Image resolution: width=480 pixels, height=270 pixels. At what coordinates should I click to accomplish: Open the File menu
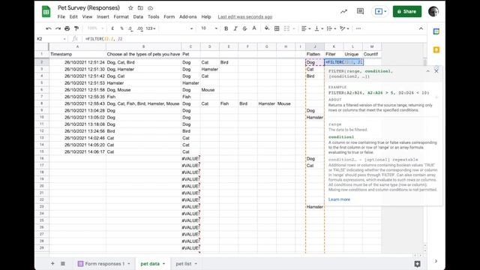[x=61, y=16]
